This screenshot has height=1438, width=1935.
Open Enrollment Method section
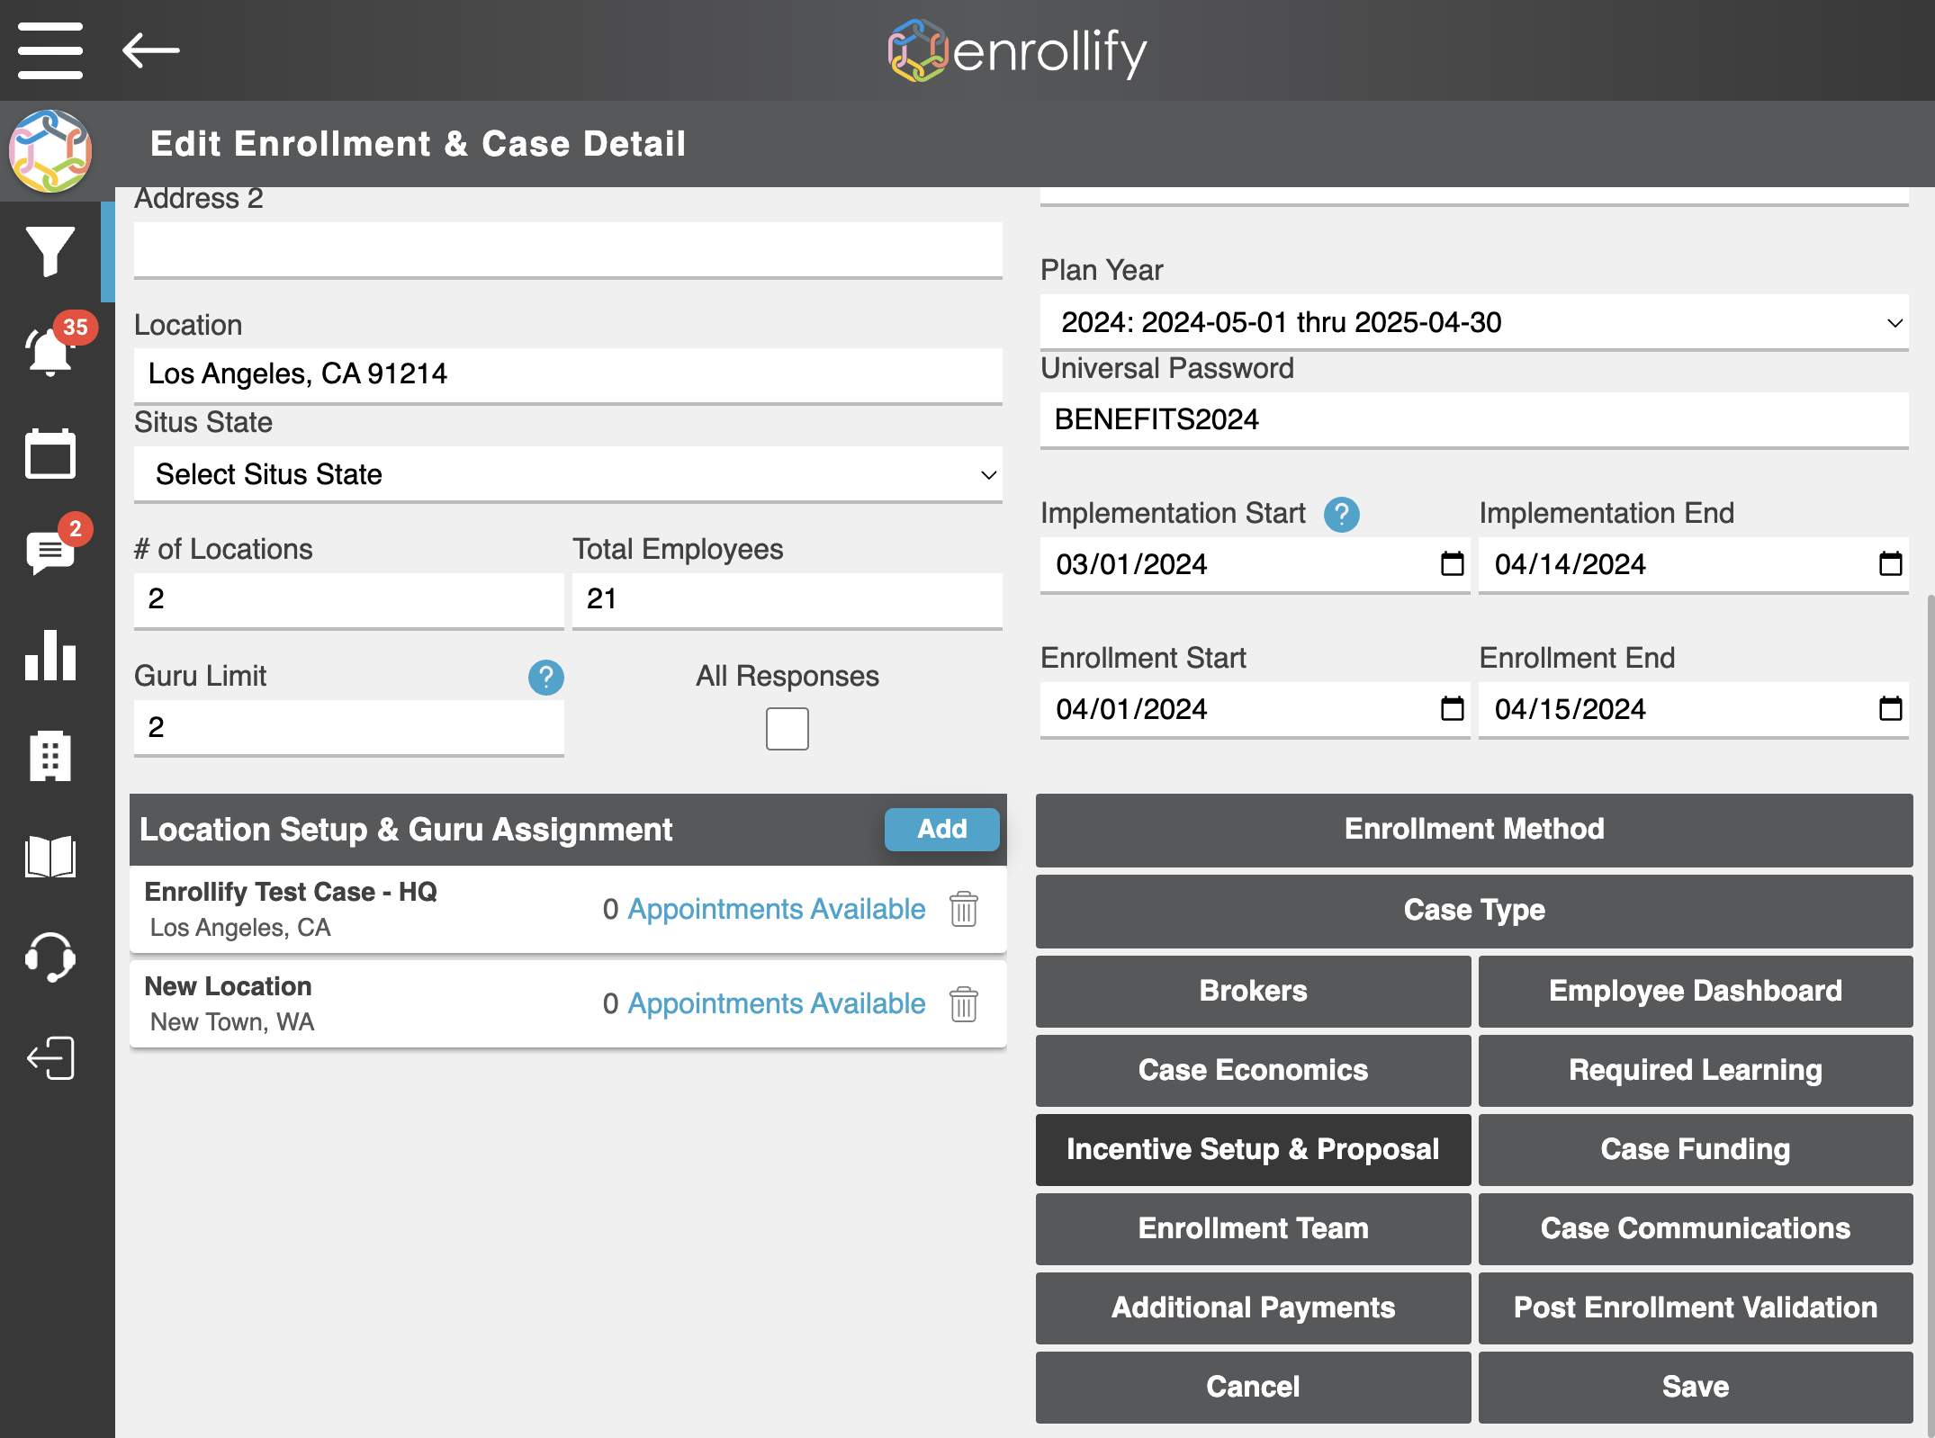click(1474, 829)
